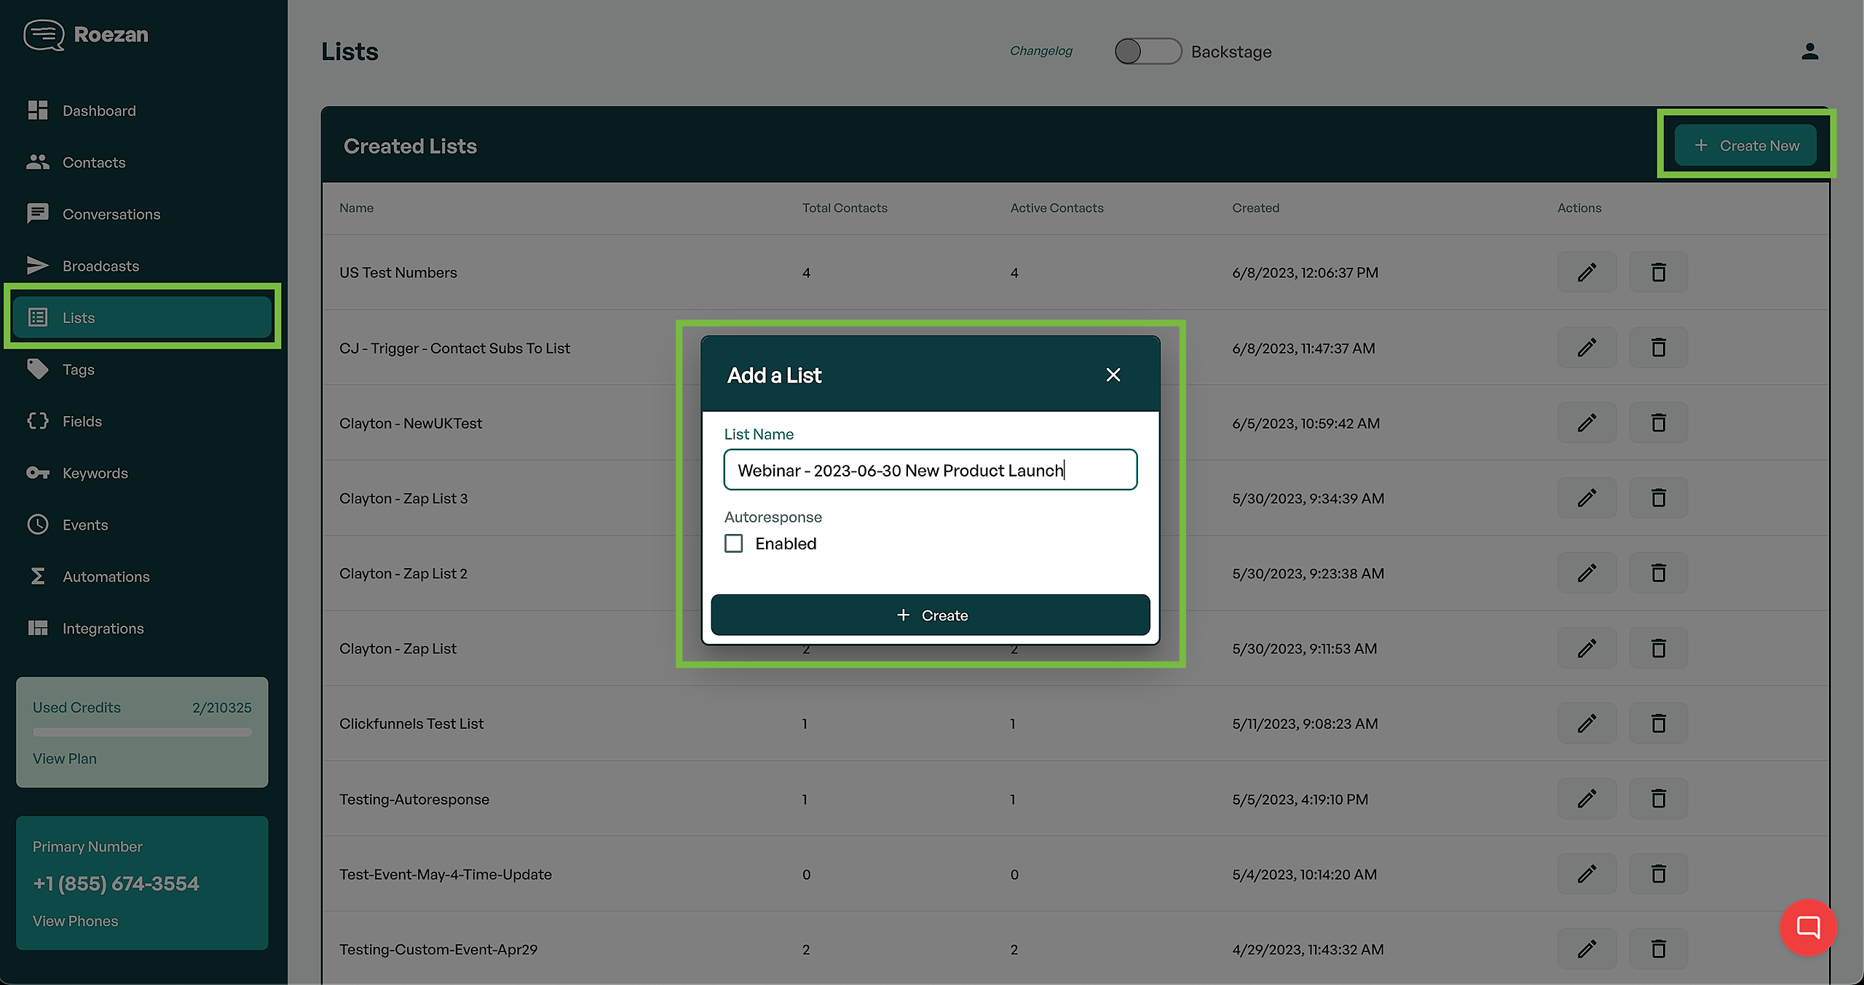
Task: Open the Integrations menu item
Action: (103, 628)
